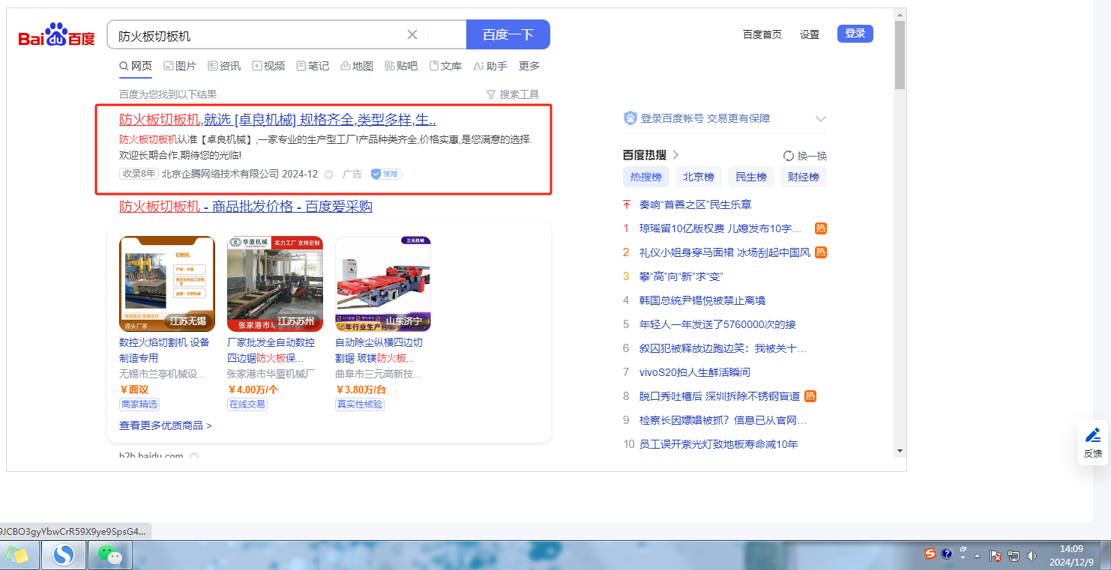Open 厂家批发全自动数控四边锯 product link
The height and width of the screenshot is (570, 1111).
[x=271, y=350]
